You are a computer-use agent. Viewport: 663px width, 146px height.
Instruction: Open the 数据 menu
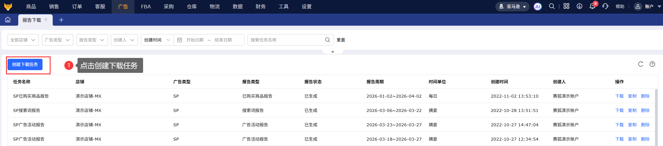(238, 7)
